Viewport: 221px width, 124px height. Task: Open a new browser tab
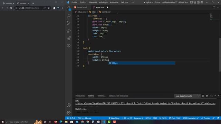[x=33, y=3]
